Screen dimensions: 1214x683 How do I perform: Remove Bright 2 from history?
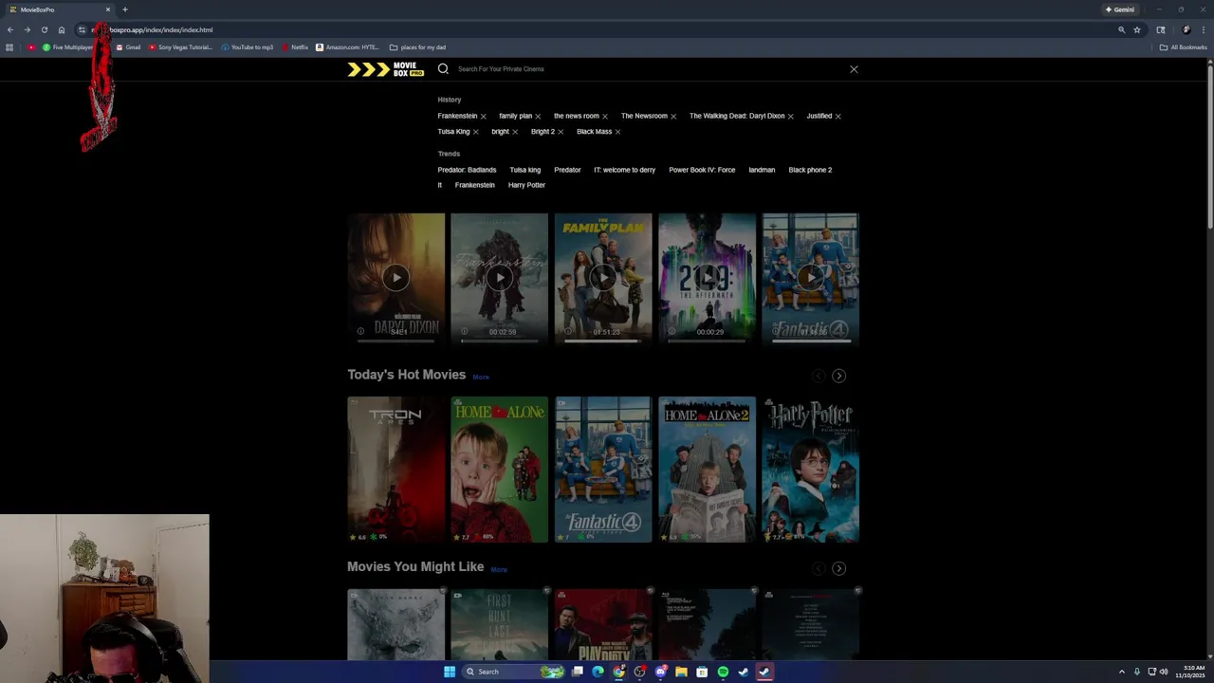tap(561, 132)
